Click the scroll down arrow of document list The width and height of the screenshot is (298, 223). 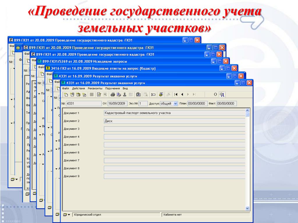click(247, 208)
